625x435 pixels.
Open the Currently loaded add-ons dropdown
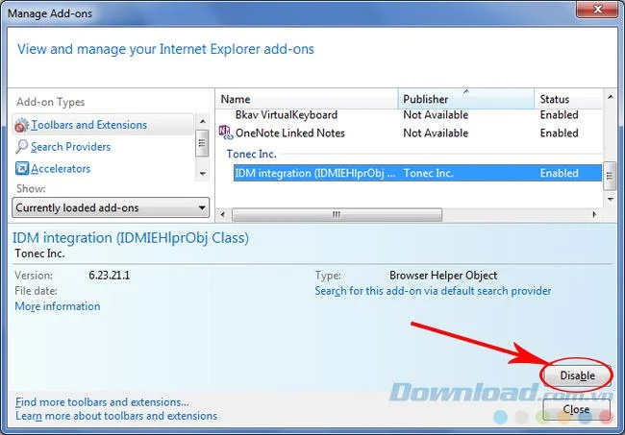tap(111, 207)
